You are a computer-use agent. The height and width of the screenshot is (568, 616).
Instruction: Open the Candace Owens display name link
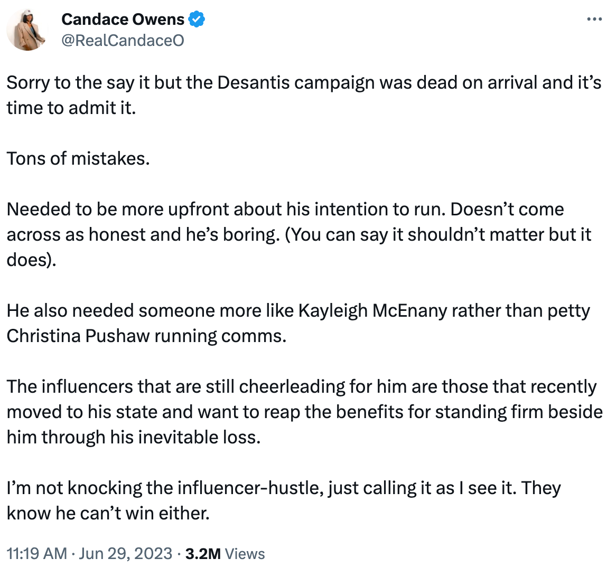pos(123,19)
